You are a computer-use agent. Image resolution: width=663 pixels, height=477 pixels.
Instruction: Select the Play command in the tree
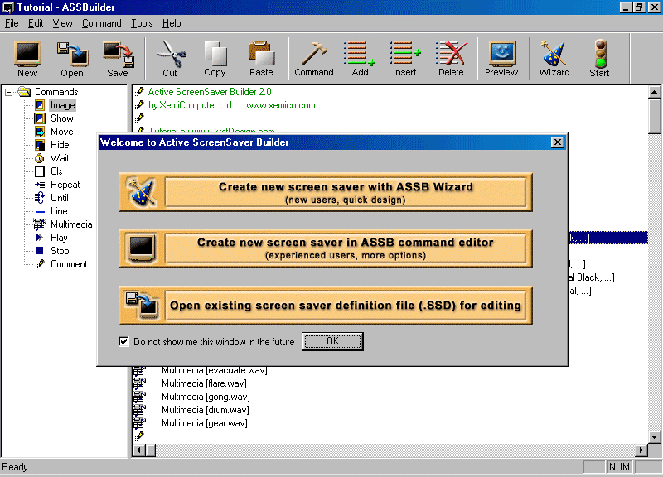[x=59, y=238]
